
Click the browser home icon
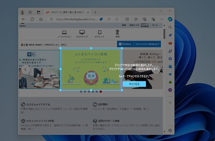click(x=41, y=19)
